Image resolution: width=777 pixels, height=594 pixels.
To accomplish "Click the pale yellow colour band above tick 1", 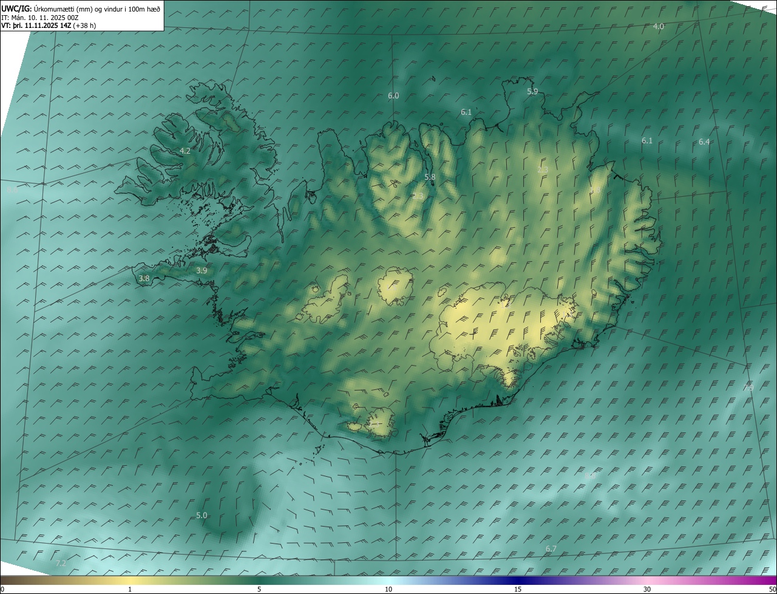I will click(x=130, y=580).
